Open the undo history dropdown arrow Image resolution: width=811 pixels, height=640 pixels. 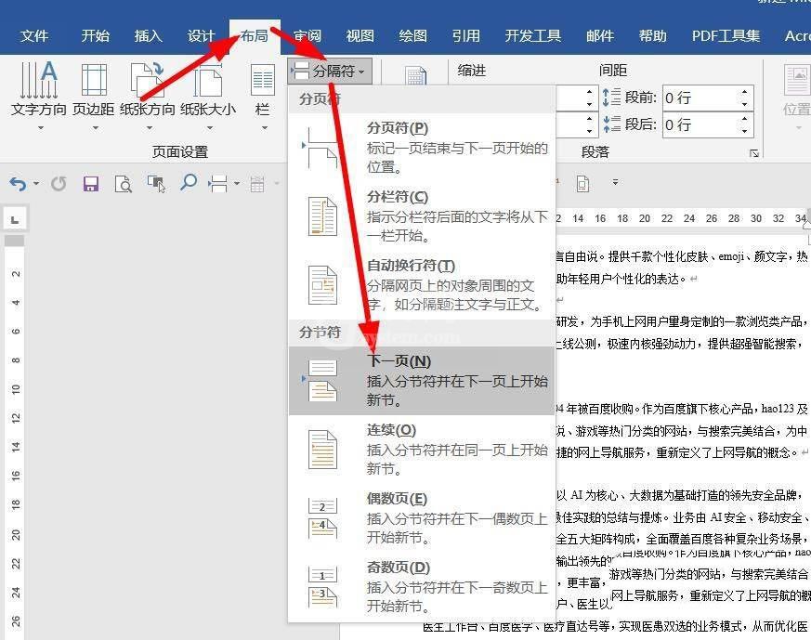click(x=36, y=184)
